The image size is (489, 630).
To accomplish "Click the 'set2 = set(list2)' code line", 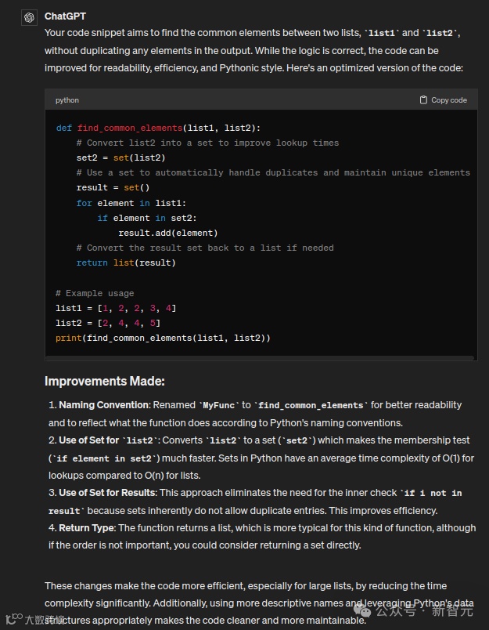I will [x=120, y=157].
